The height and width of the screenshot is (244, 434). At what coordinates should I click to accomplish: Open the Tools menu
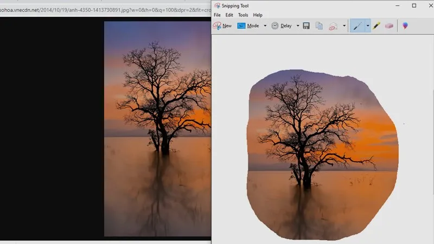point(243,15)
